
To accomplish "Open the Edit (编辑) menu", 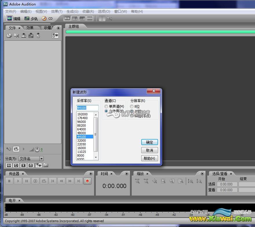I will click(26, 12).
